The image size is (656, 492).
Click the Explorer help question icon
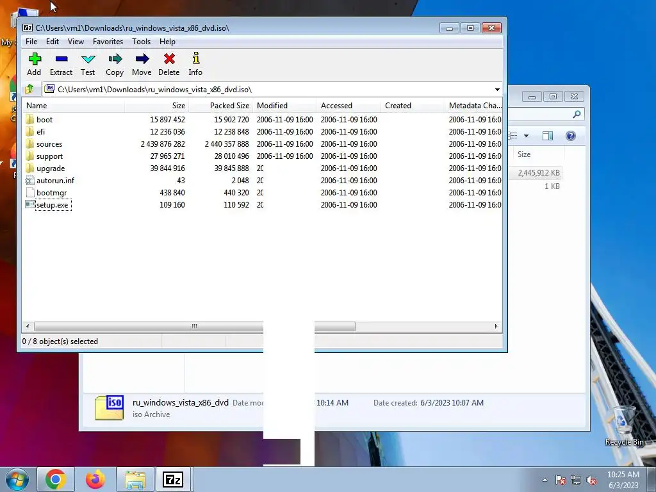click(x=571, y=136)
